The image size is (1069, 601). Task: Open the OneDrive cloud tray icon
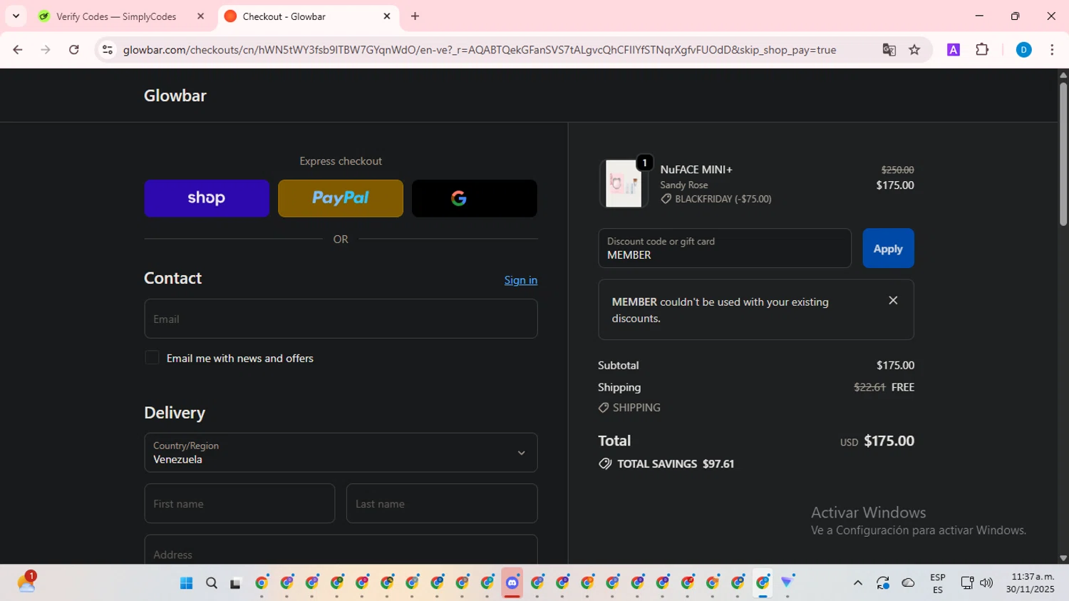click(x=908, y=583)
